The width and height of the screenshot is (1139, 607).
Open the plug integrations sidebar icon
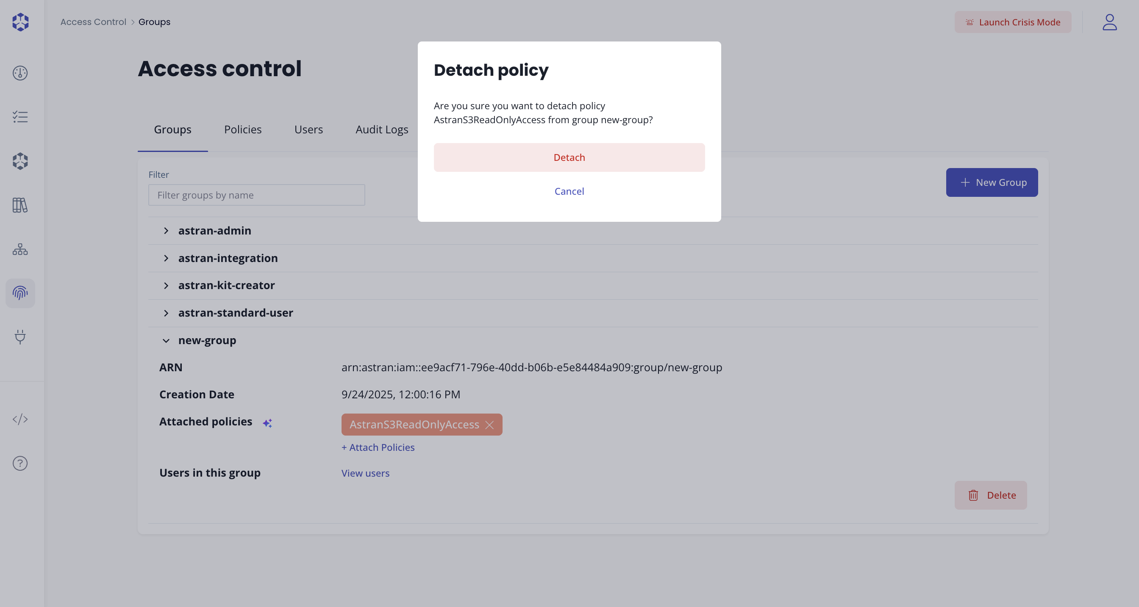(20, 337)
